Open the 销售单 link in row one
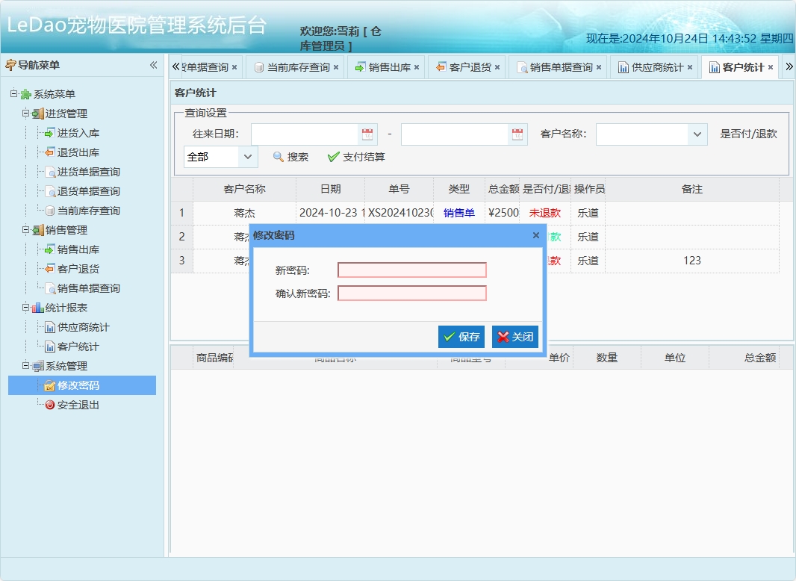The height and width of the screenshot is (581, 796). pos(460,213)
